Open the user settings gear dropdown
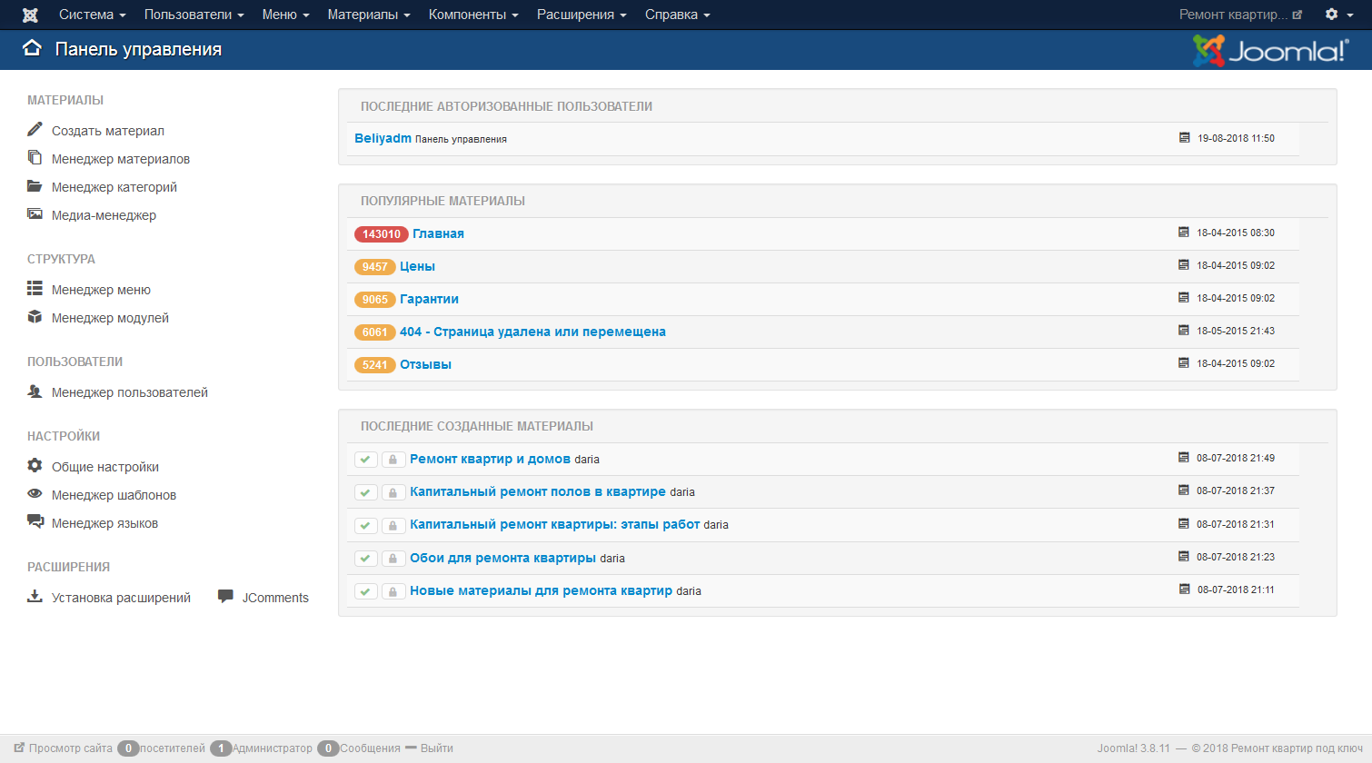The width and height of the screenshot is (1372, 763). coord(1338,15)
